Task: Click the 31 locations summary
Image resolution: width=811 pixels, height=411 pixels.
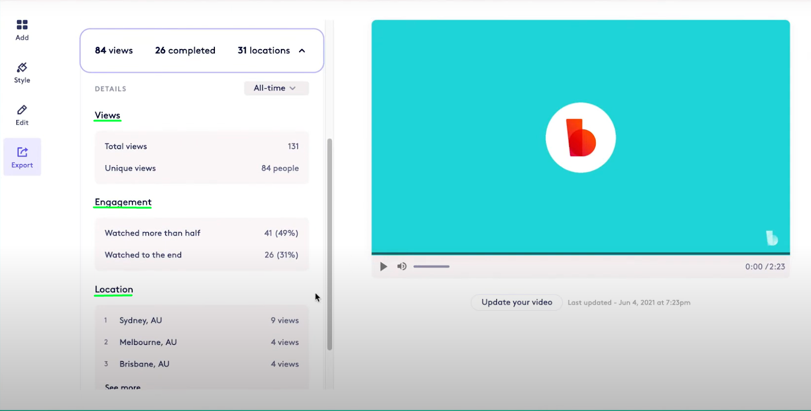Action: click(264, 51)
